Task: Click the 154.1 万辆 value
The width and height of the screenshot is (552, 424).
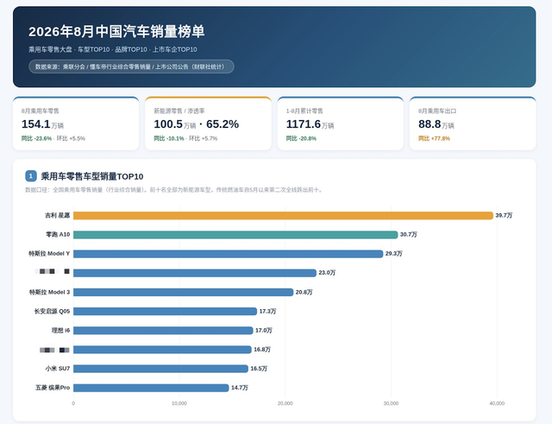Action: coord(42,124)
